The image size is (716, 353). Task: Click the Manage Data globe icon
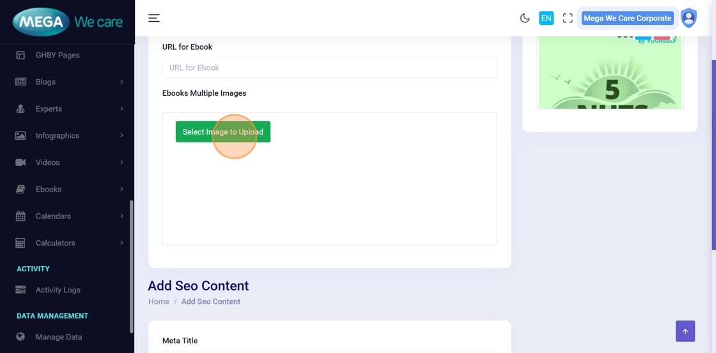[20, 336]
